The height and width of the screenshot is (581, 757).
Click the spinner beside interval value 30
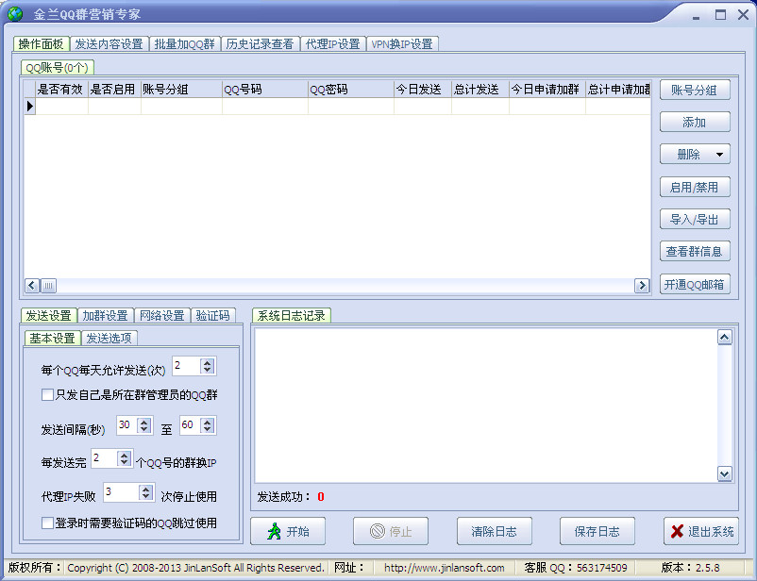tap(144, 425)
